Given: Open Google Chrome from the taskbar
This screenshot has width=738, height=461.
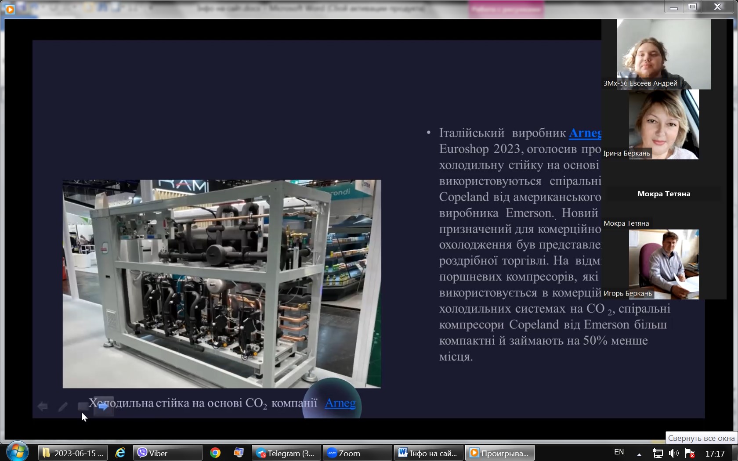Looking at the screenshot, I should pyautogui.click(x=215, y=453).
